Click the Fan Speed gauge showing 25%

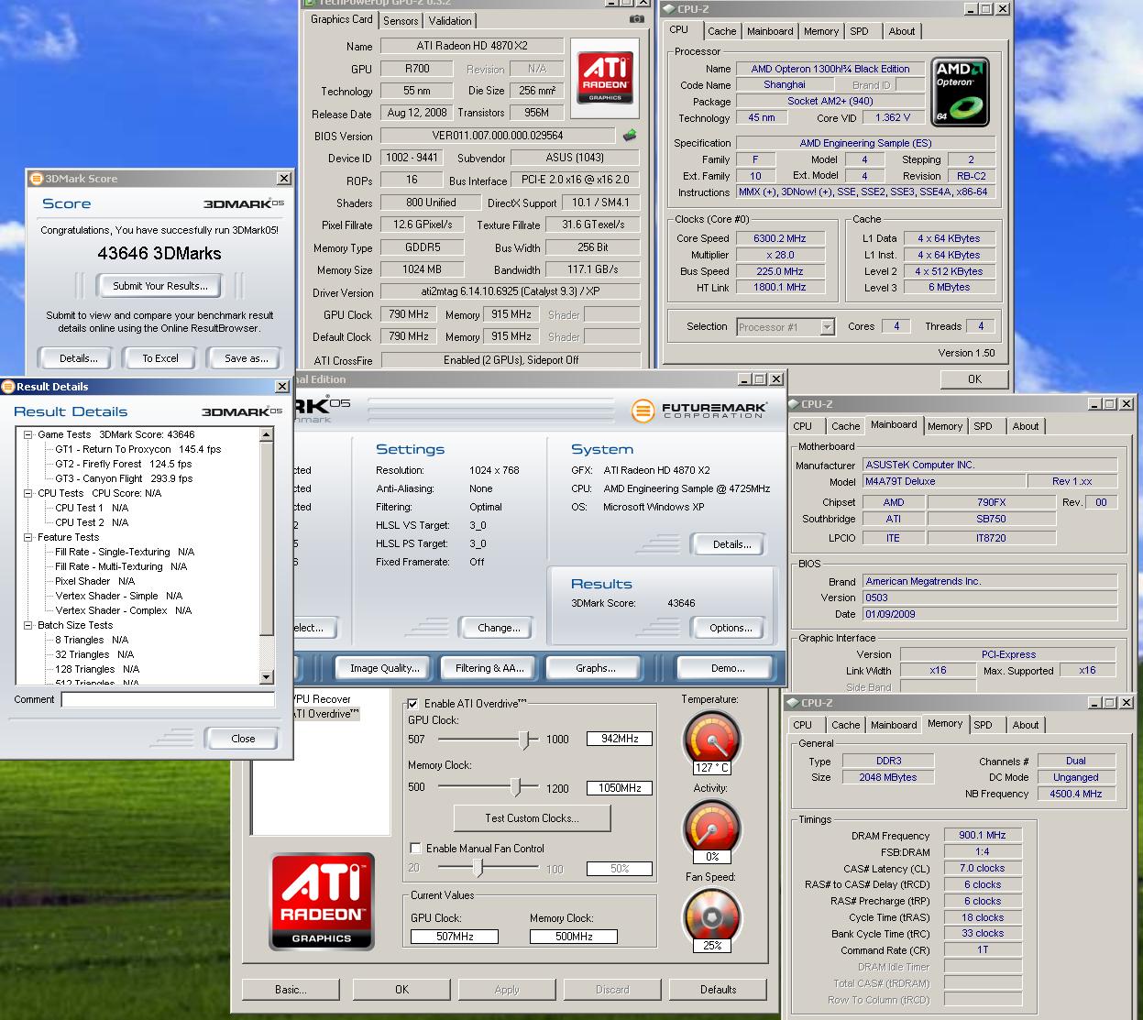(712, 918)
